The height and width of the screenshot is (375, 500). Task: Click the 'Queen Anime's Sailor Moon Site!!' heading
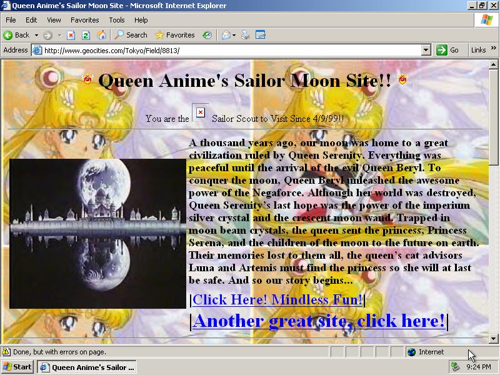[x=244, y=81]
